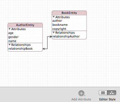Select the age attribute in AuthorEntity

point(11,33)
